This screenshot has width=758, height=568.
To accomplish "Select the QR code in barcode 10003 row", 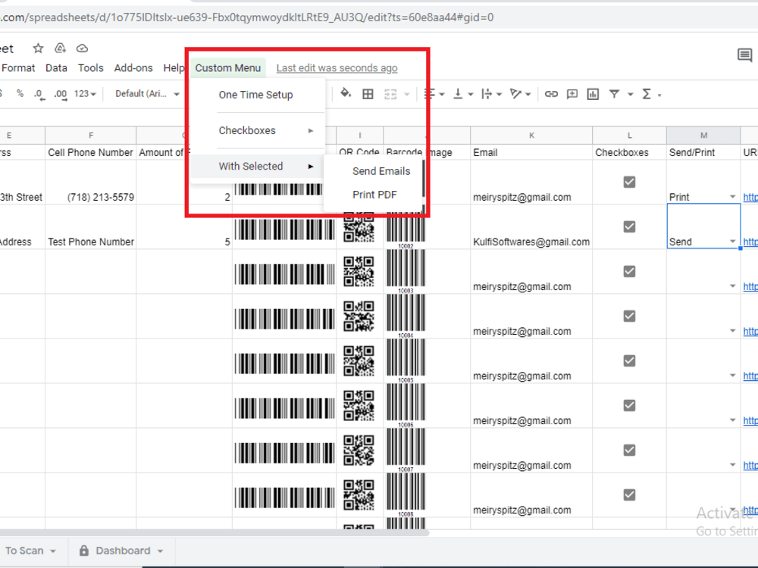I will (x=359, y=271).
